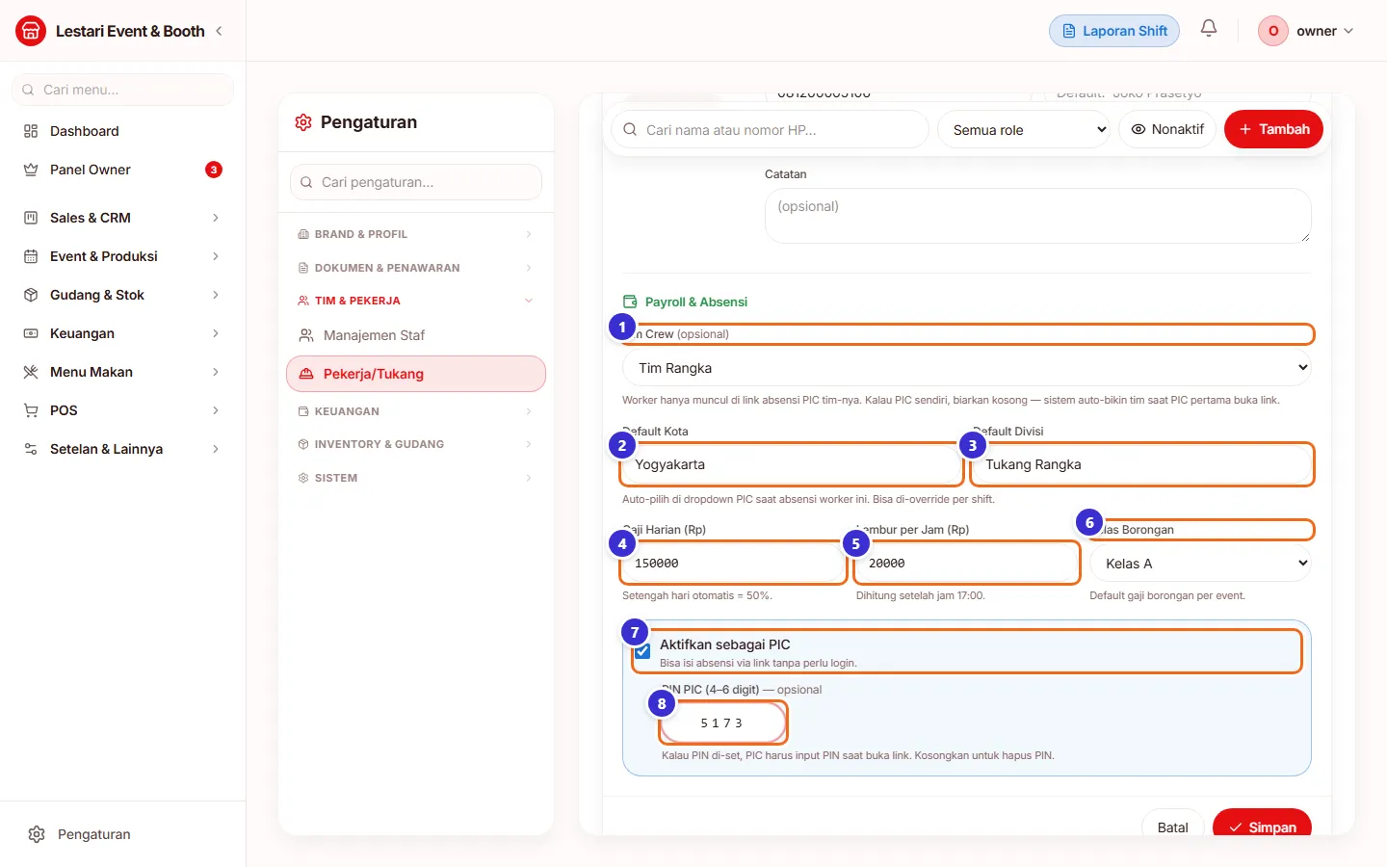
Task: Expand SISTEM settings group
Action: tap(416, 478)
